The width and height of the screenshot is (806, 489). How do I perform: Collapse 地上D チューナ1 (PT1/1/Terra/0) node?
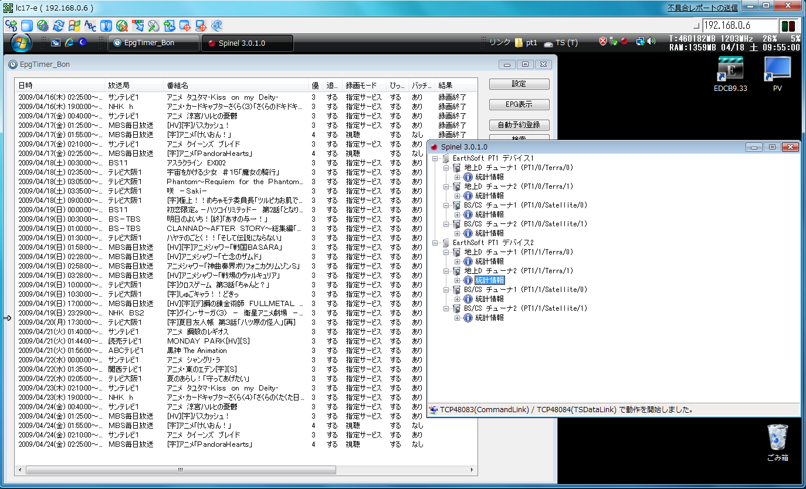[447, 252]
